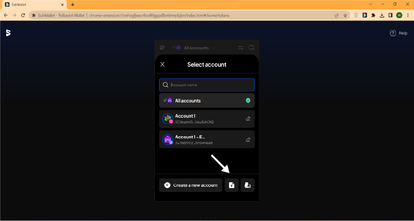Click the attach account icon button

point(247,185)
